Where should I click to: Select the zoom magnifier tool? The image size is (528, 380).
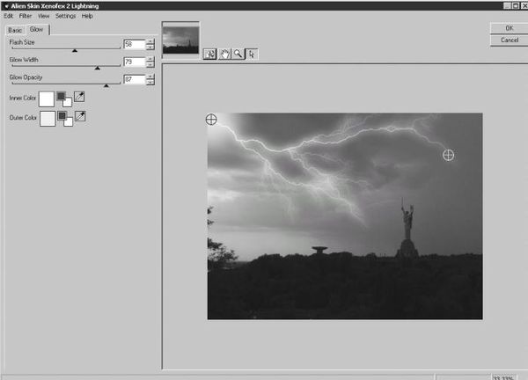(238, 54)
